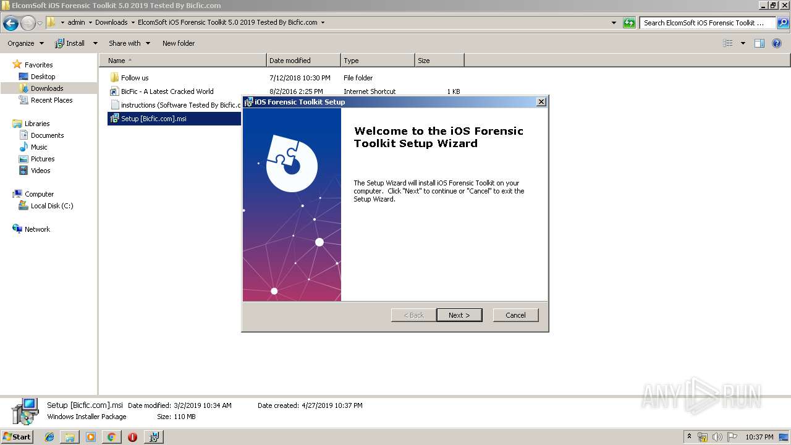Sort by Date modified column

click(303, 61)
